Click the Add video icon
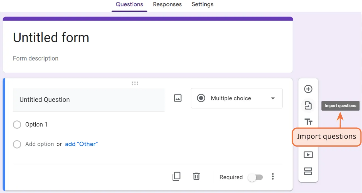The image size is (362, 193). point(308,155)
